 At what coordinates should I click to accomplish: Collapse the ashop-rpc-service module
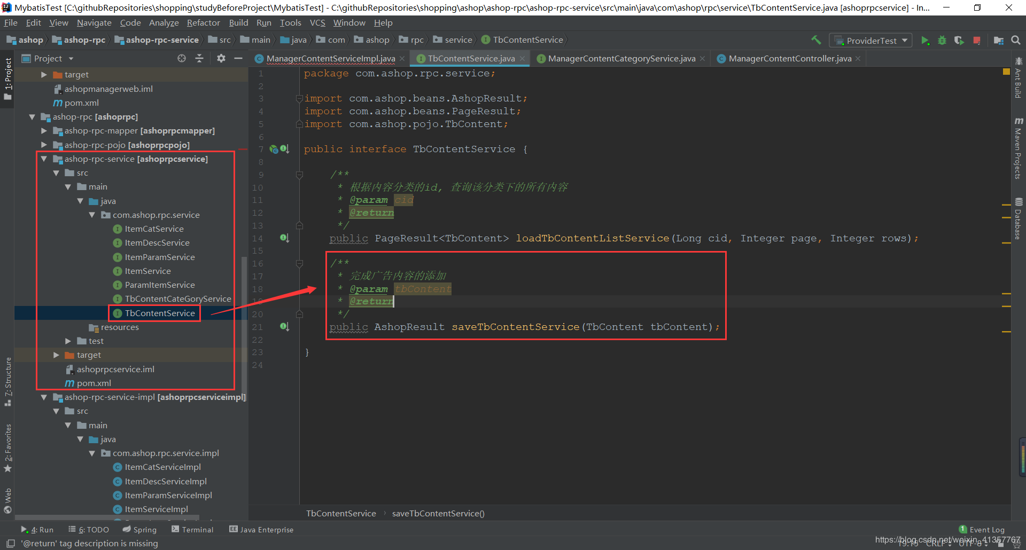44,159
